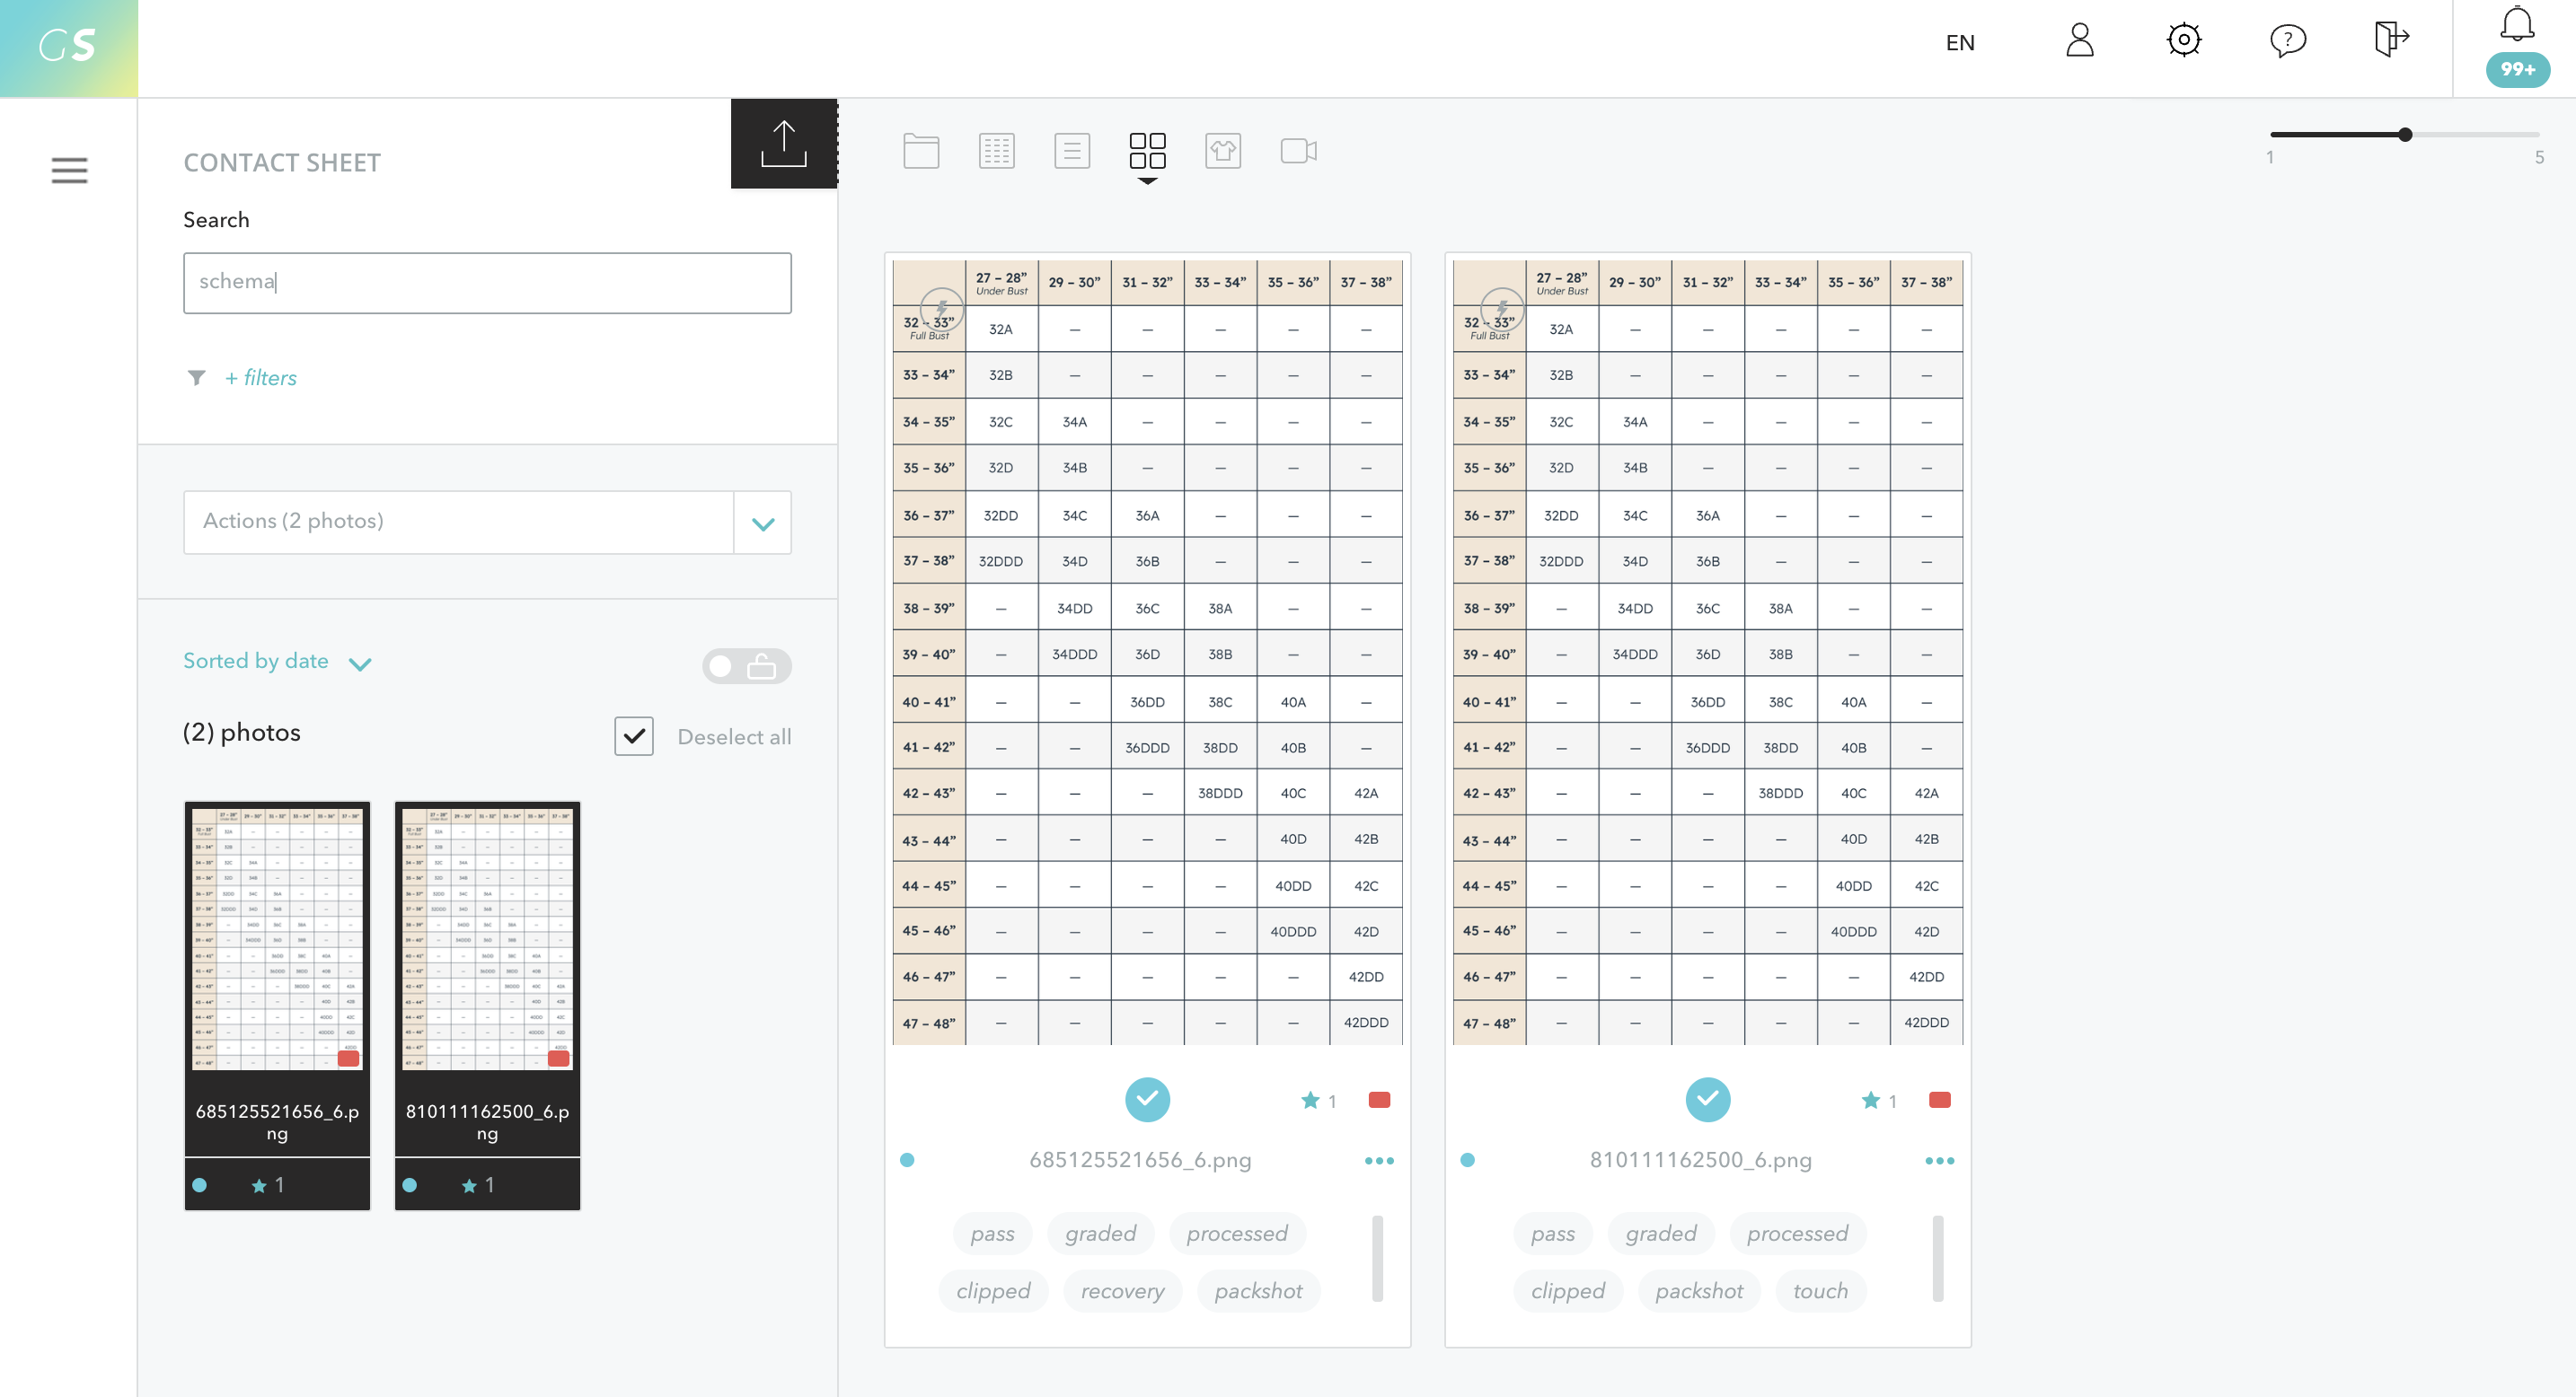Open three-dot menu for 810111162500_6.png
The image size is (2576, 1397).
point(1939,1160)
